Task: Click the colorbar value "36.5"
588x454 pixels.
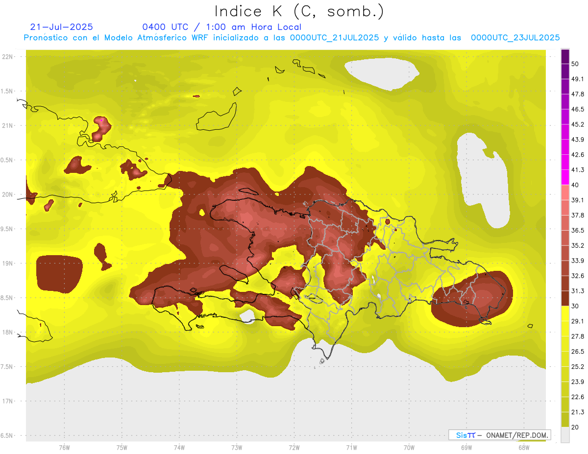Action: 578,230
